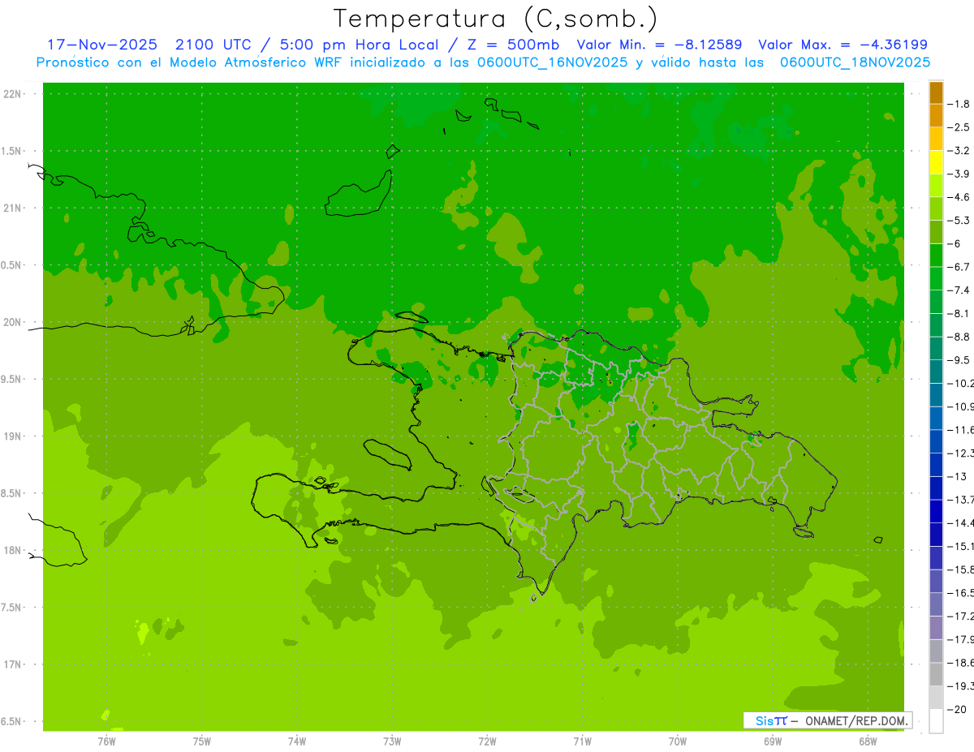This screenshot has width=974, height=752.
Task: Pick the yellow swatch between -3.2 and -3.9
Action: point(936,162)
